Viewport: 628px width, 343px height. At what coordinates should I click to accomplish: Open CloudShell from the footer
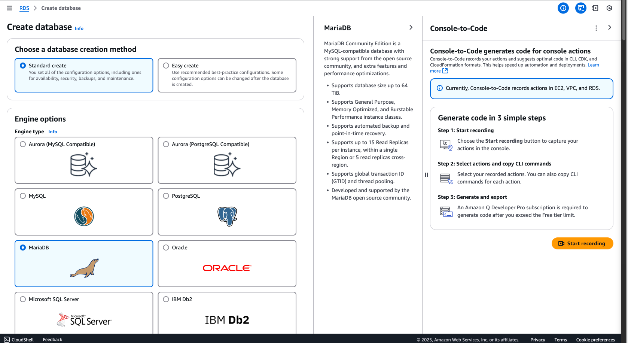point(19,340)
